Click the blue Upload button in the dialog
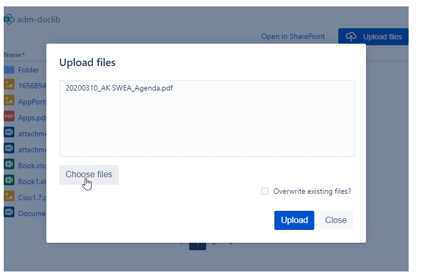The image size is (423, 280). click(x=294, y=220)
